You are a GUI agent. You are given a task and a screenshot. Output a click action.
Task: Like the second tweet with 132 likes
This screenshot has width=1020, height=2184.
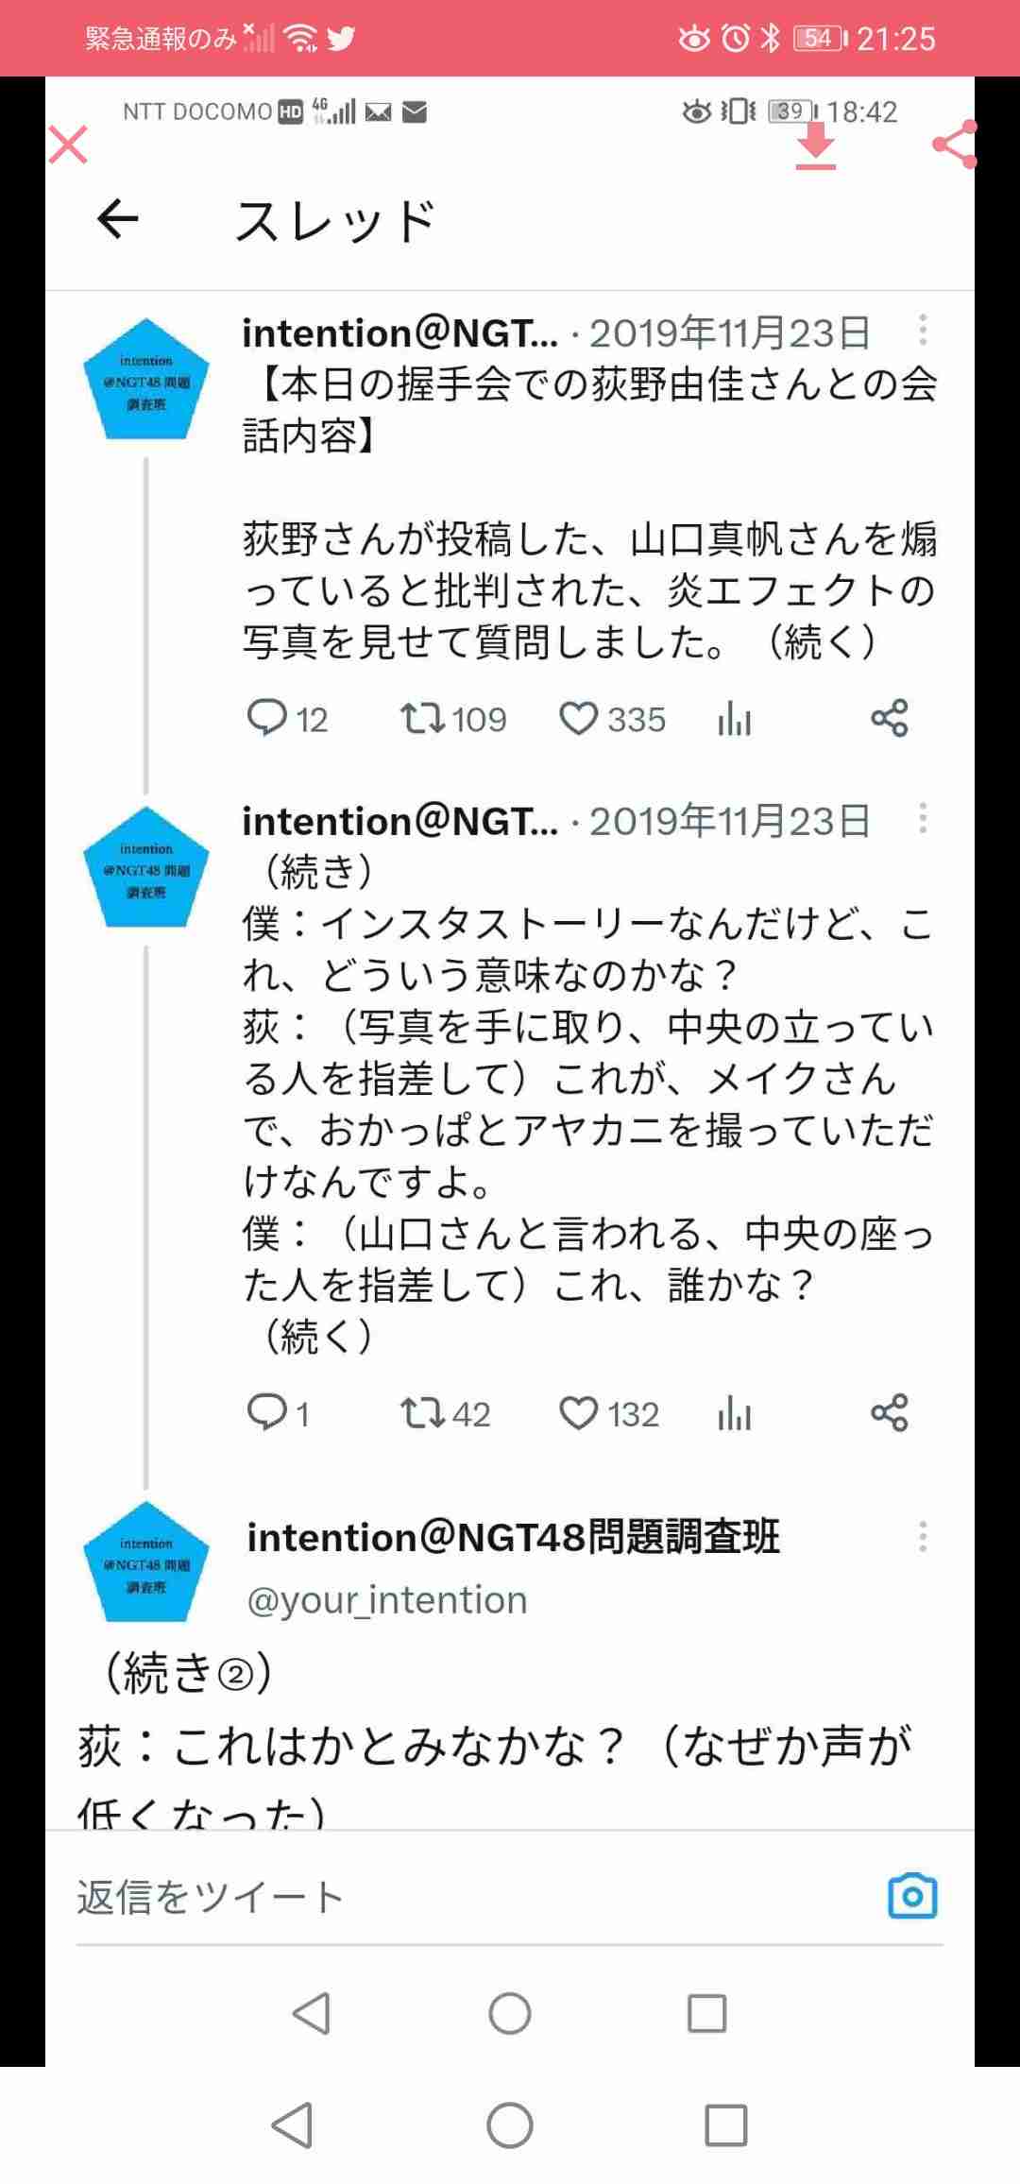coord(609,1413)
